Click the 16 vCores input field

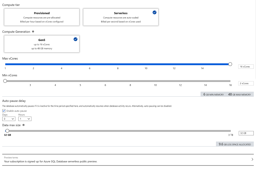(x=246, y=67)
